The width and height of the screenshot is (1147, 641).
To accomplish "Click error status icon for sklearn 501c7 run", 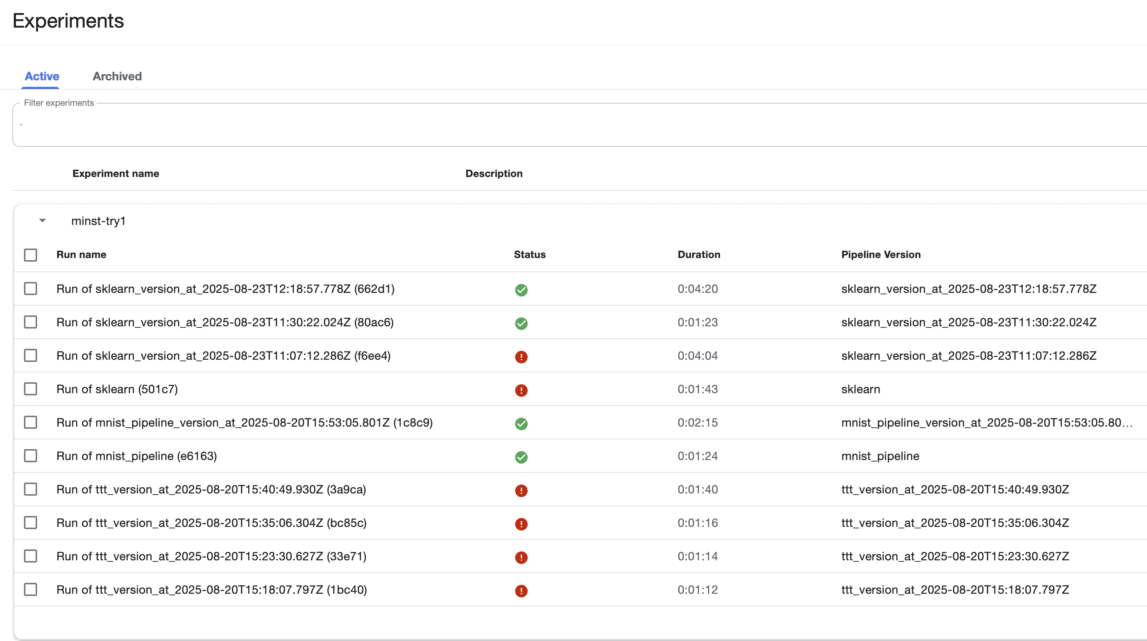I will 521,390.
